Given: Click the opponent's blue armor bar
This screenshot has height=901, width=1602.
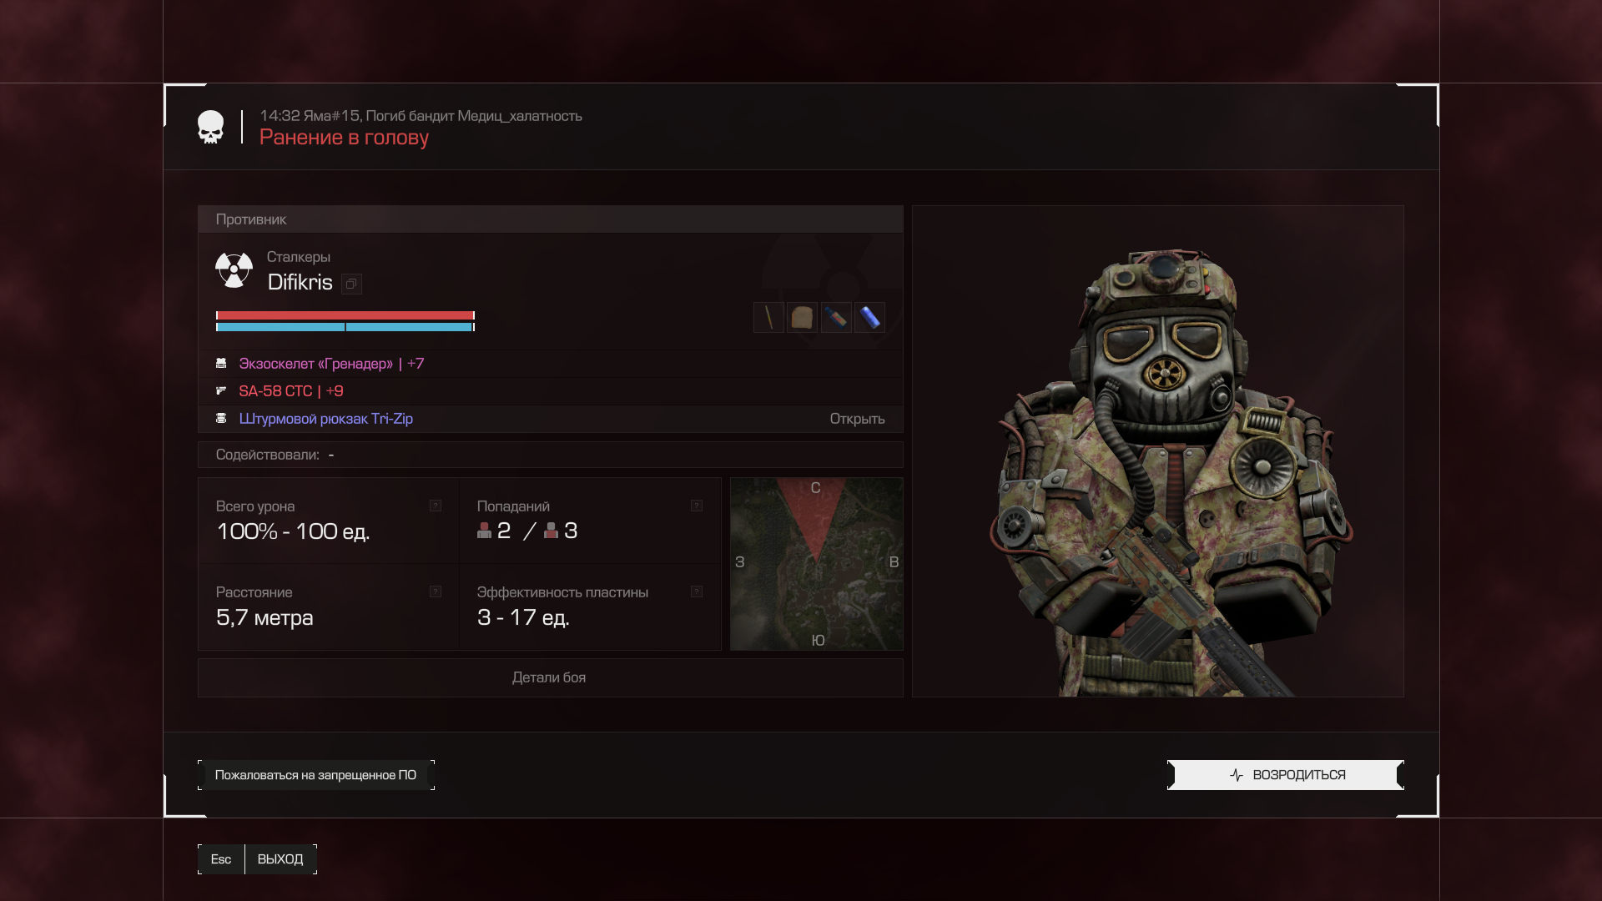Looking at the screenshot, I should point(345,327).
